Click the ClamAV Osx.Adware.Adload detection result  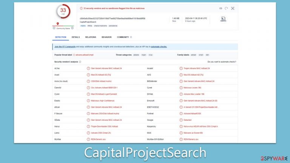pos(104,88)
